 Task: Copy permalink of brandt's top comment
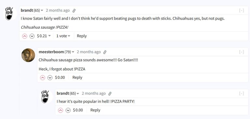74,11
